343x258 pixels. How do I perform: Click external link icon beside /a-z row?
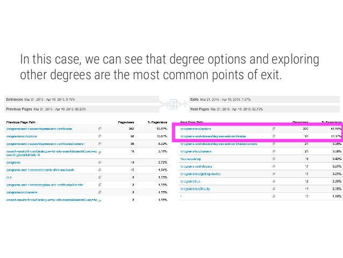point(100,177)
